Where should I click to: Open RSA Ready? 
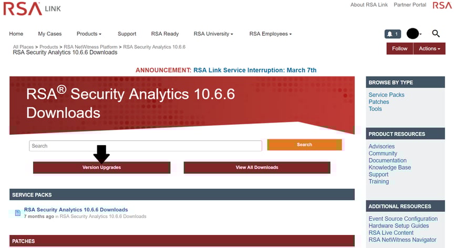[x=165, y=34]
